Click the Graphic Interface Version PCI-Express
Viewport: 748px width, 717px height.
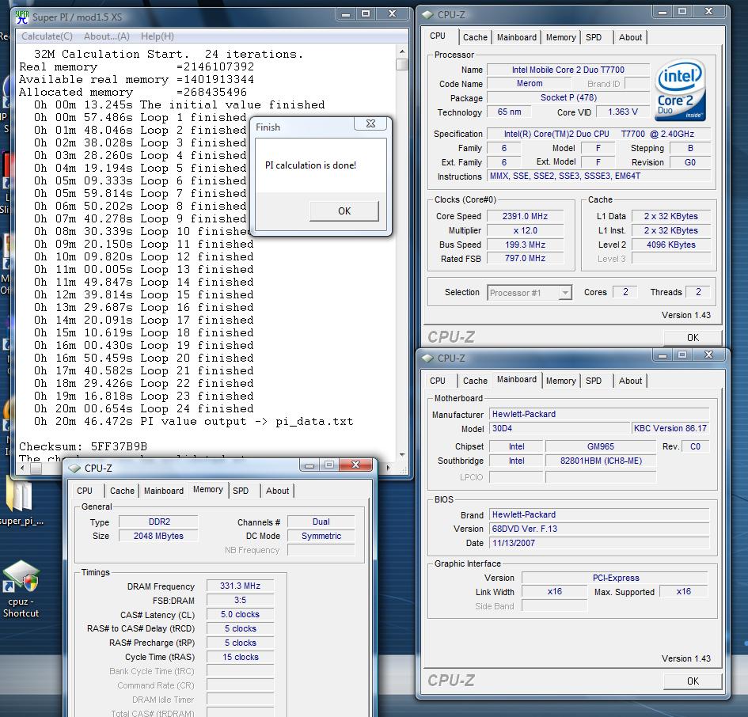(615, 578)
